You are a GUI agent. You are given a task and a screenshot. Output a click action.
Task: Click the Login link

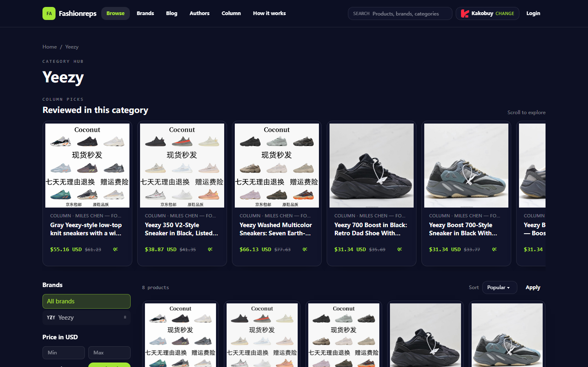(533, 13)
